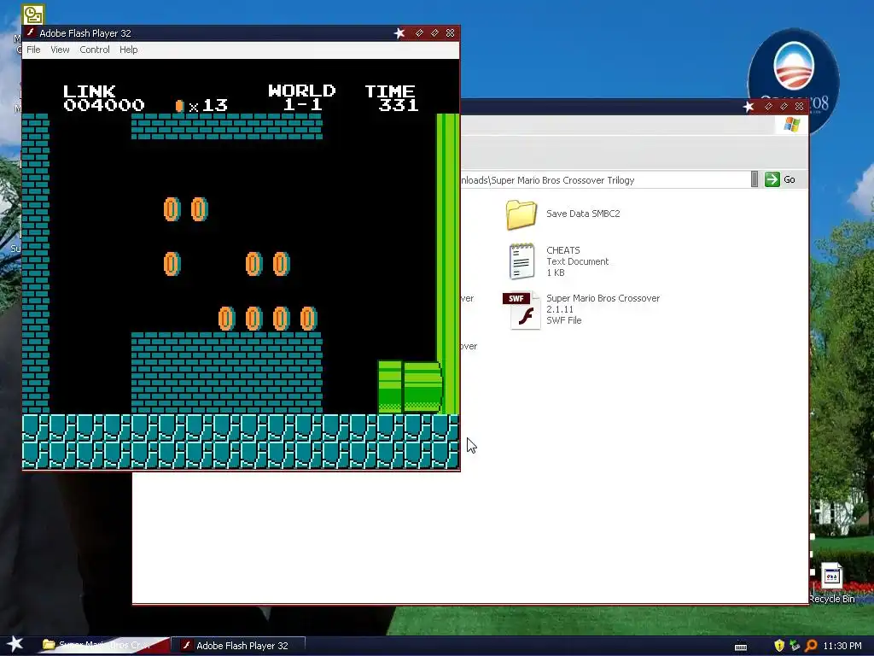The width and height of the screenshot is (874, 656).
Task: Click the star button in Flash Player's title bar
Action: coord(399,33)
